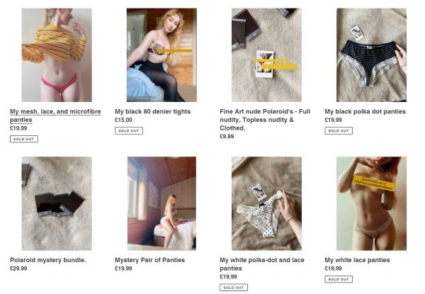The width and height of the screenshot is (425, 294).
Task: Click the Sold Out badge under white lace item
Action: pos(339,279)
